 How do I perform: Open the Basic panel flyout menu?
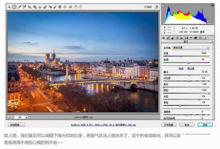(213, 42)
